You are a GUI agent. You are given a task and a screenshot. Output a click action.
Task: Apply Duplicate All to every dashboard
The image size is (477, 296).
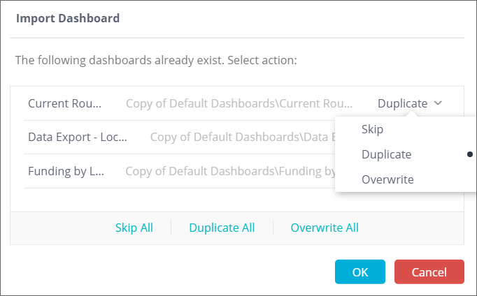tap(222, 228)
